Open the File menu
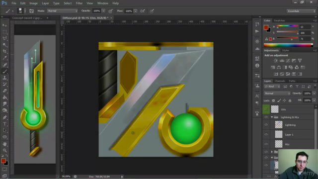Screen dimensions: 318x179 [x=14, y=3]
